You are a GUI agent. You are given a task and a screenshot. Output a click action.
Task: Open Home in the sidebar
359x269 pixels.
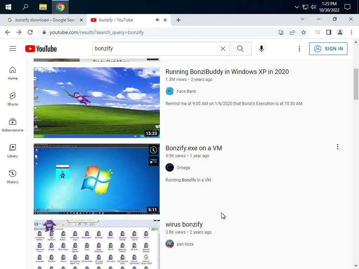(13, 73)
